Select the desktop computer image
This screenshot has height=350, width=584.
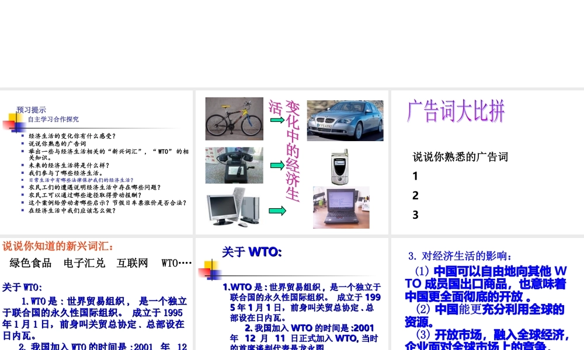pyautogui.click(x=234, y=207)
